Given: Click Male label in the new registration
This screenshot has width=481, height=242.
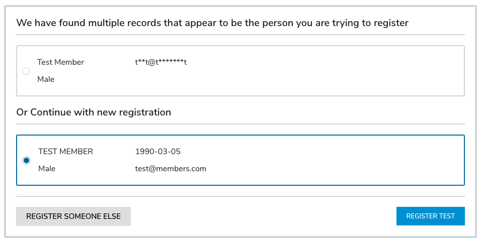Looking at the screenshot, I should [x=47, y=169].
